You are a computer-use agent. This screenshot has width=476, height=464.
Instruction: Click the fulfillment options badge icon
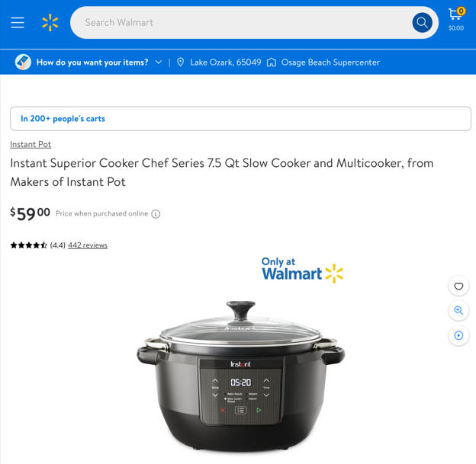pos(23,62)
